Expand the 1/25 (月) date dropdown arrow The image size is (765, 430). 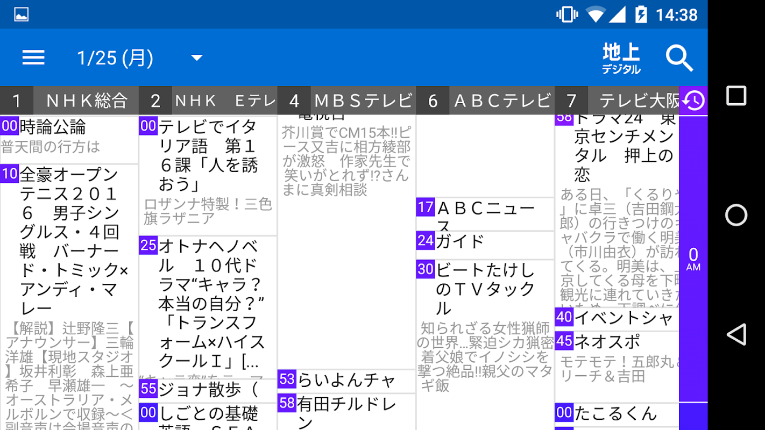click(197, 58)
